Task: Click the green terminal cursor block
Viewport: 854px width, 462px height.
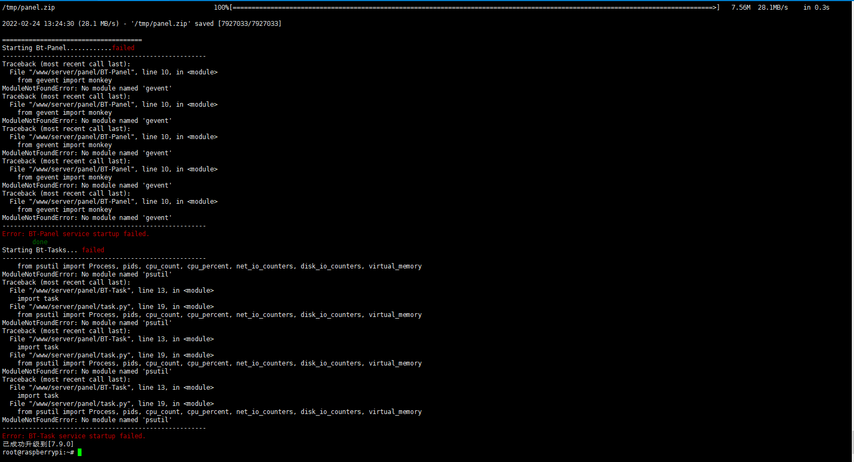Action: 80,452
